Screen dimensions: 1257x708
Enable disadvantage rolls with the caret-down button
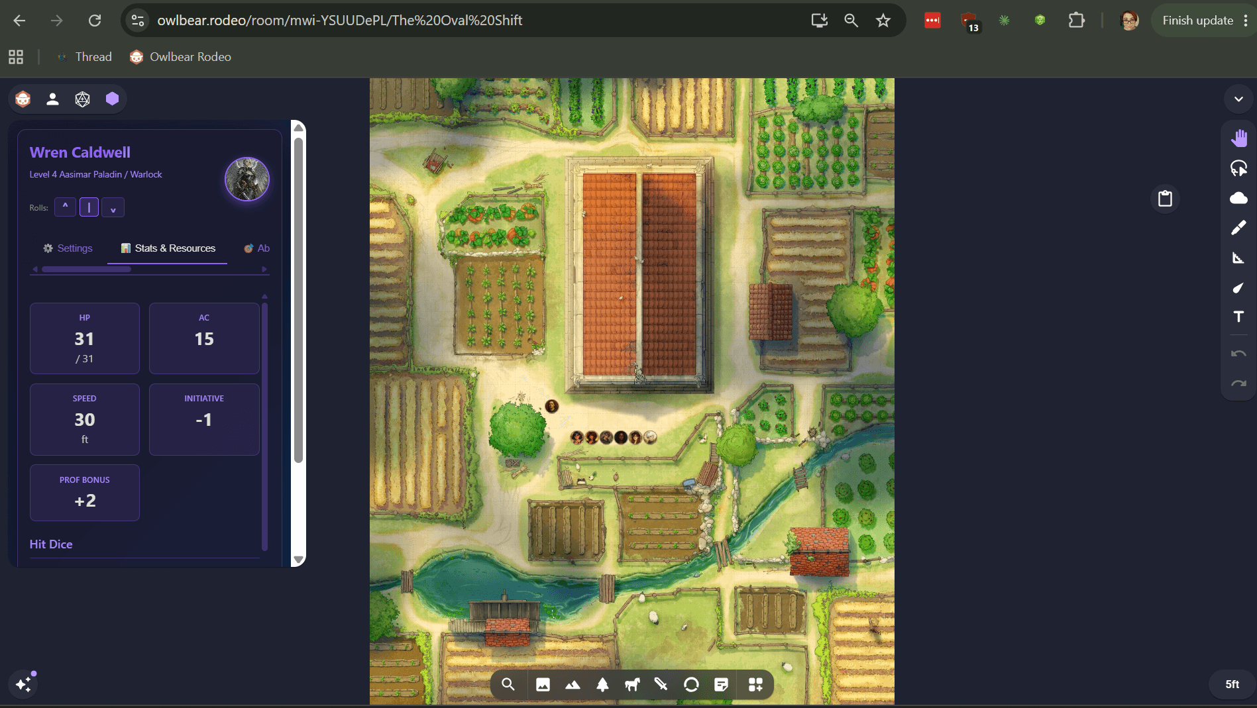pyautogui.click(x=113, y=207)
